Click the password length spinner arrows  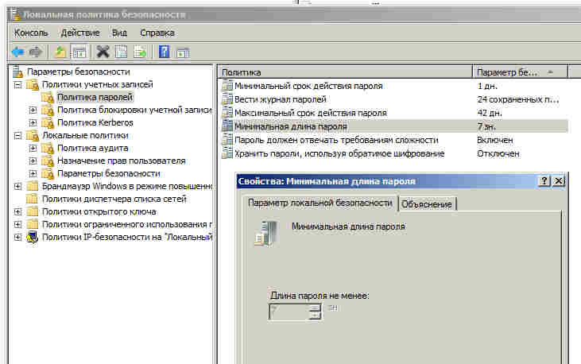point(315,311)
